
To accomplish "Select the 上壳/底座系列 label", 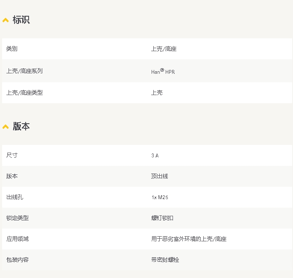I will [24, 71].
